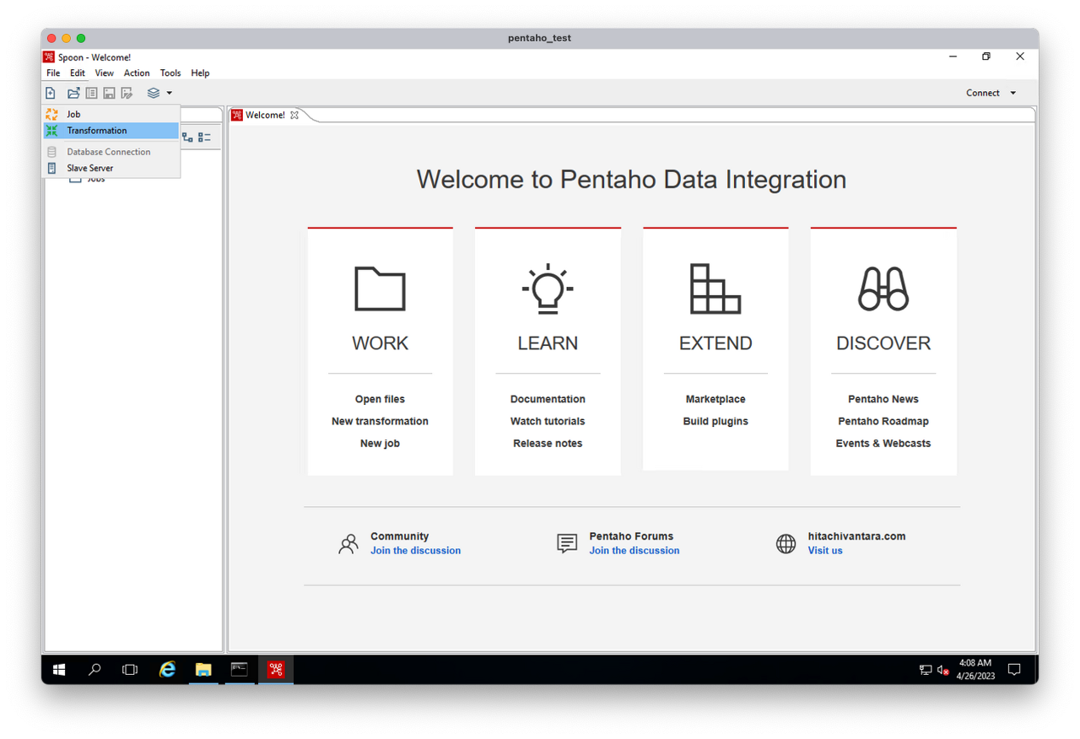Open the Release notes link
Image resolution: width=1080 pixels, height=739 pixels.
click(548, 443)
